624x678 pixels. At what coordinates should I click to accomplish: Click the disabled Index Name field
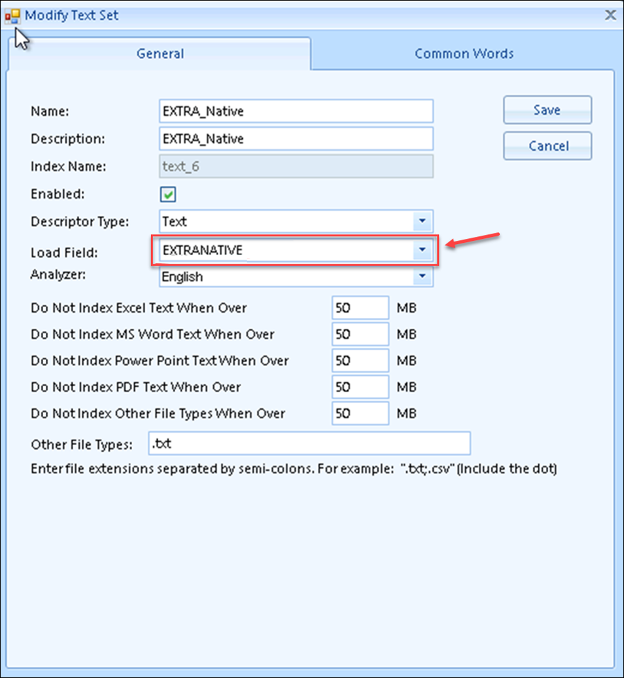pyautogui.click(x=294, y=167)
